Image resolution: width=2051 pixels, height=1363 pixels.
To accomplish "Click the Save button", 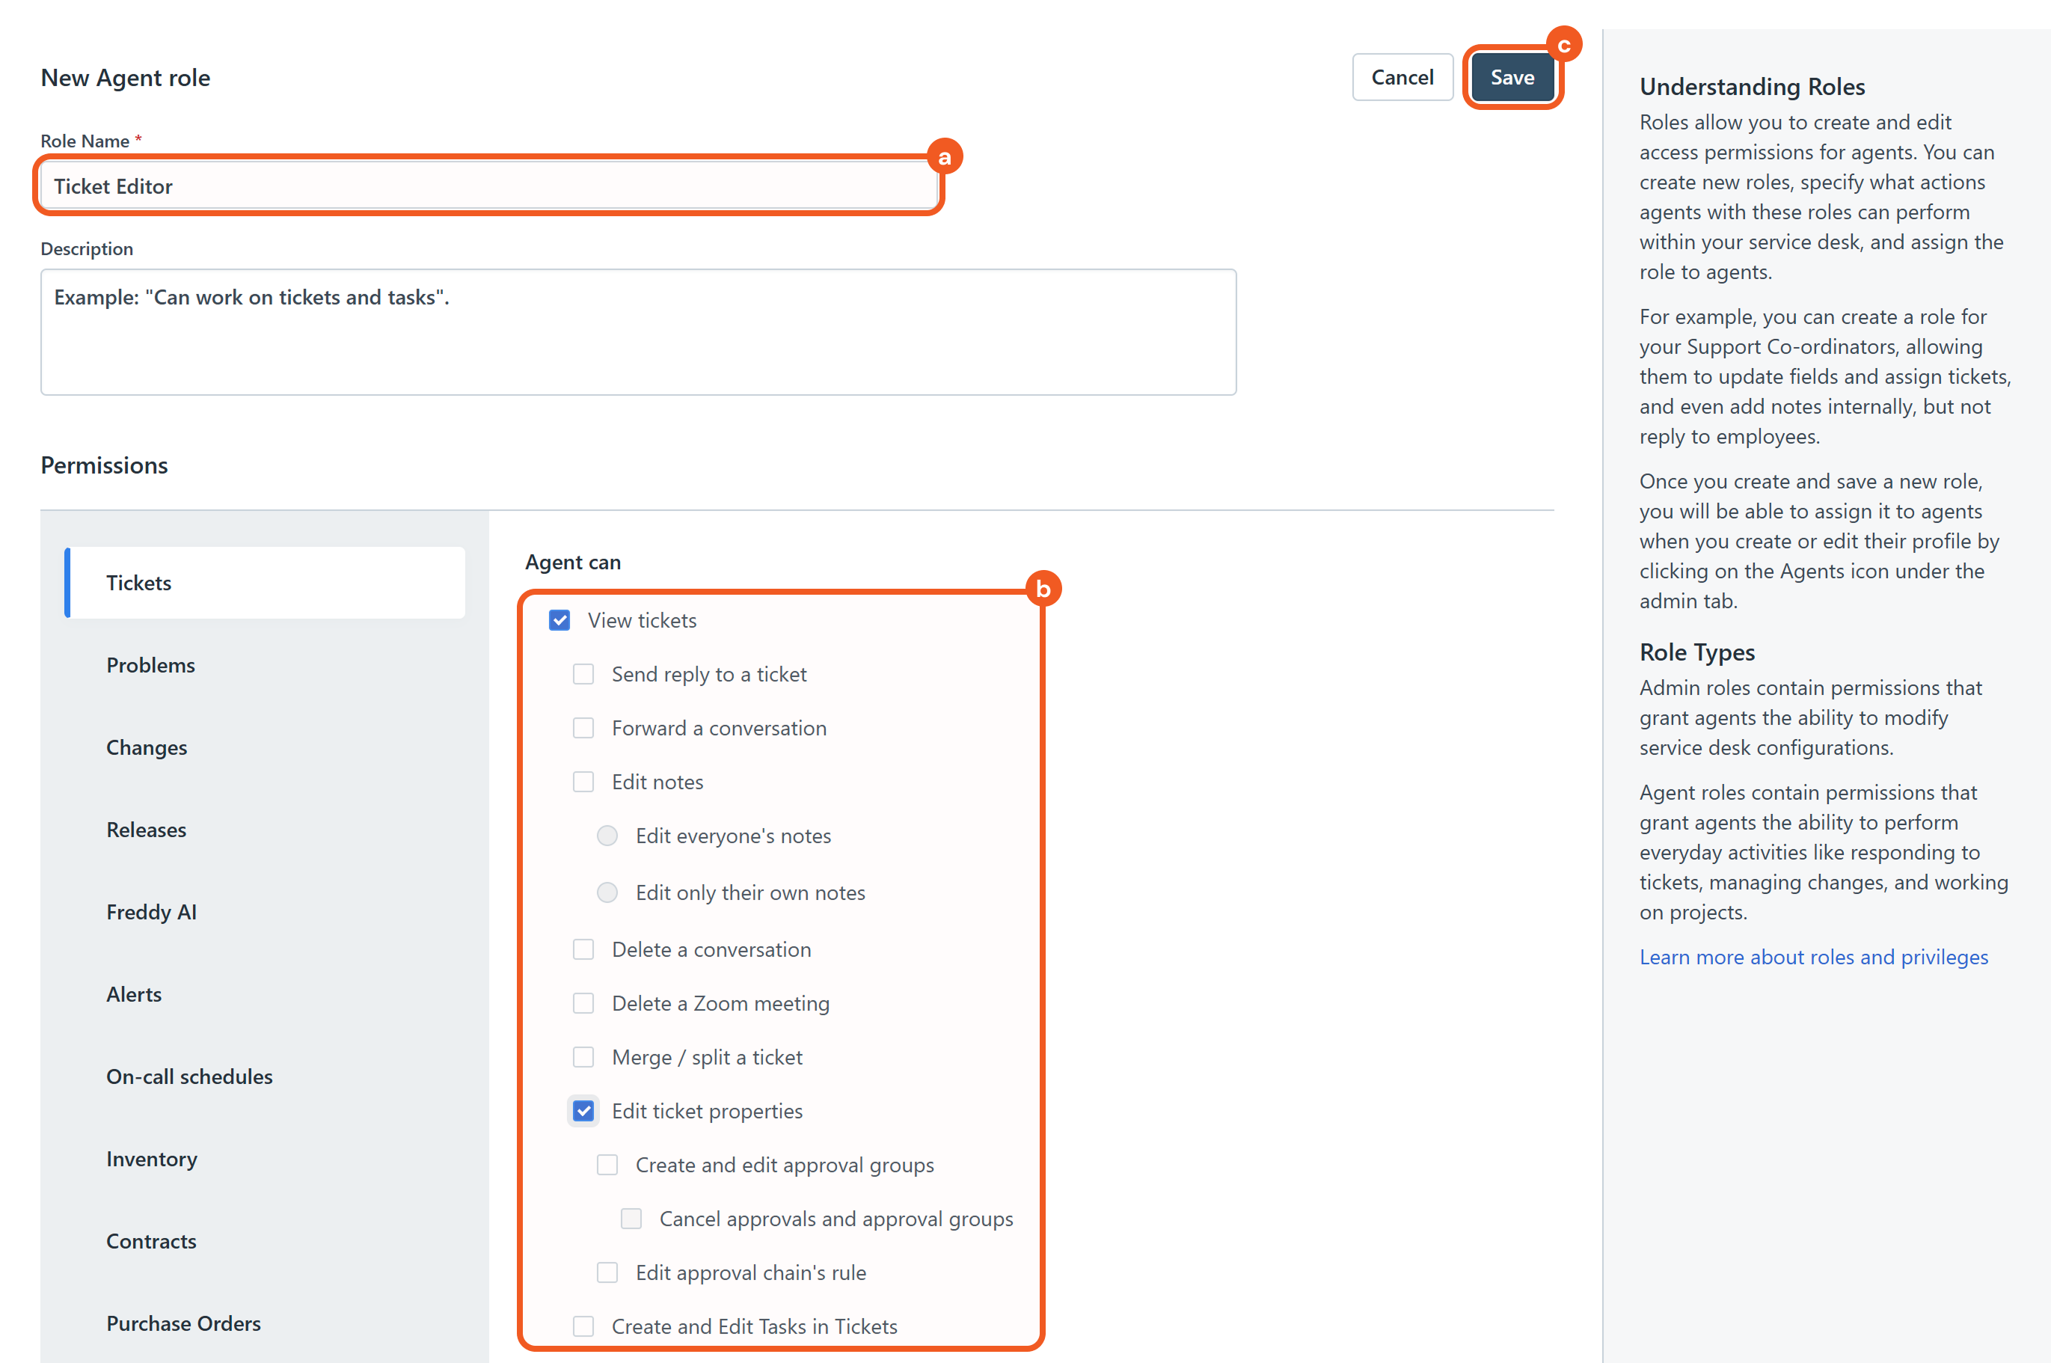I will tap(1511, 77).
